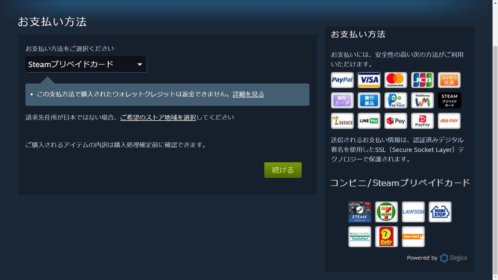The height and width of the screenshot is (280, 498).
Task: Click the Steam gift card thumbnail
Action: click(359, 212)
